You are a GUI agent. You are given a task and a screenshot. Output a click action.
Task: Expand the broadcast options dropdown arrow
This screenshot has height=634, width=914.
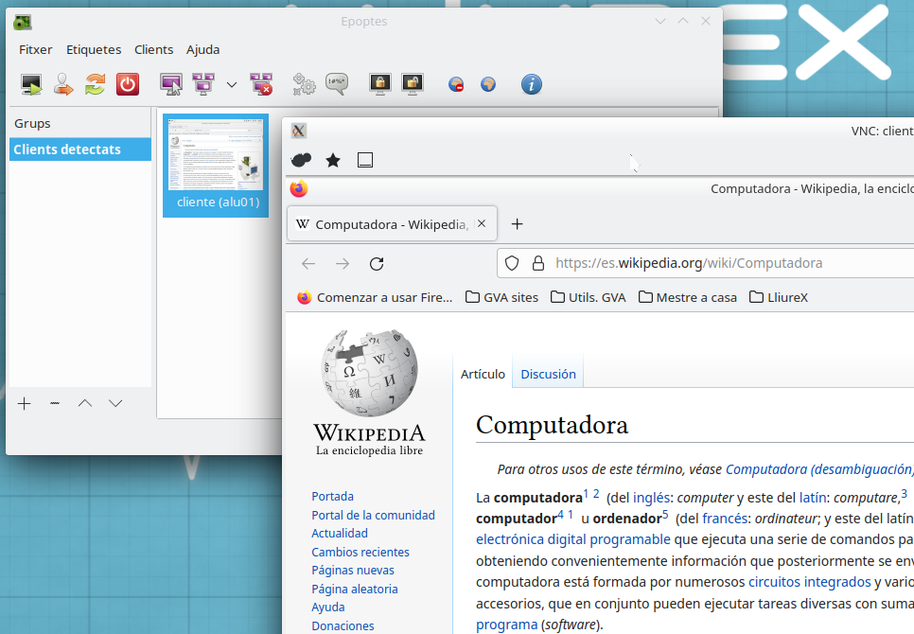click(x=232, y=85)
